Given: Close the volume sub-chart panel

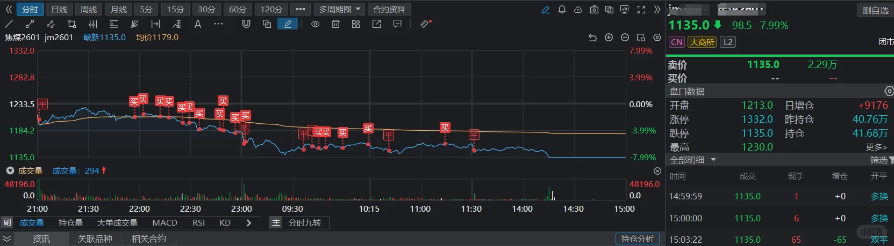Looking at the screenshot, I should point(657,171).
